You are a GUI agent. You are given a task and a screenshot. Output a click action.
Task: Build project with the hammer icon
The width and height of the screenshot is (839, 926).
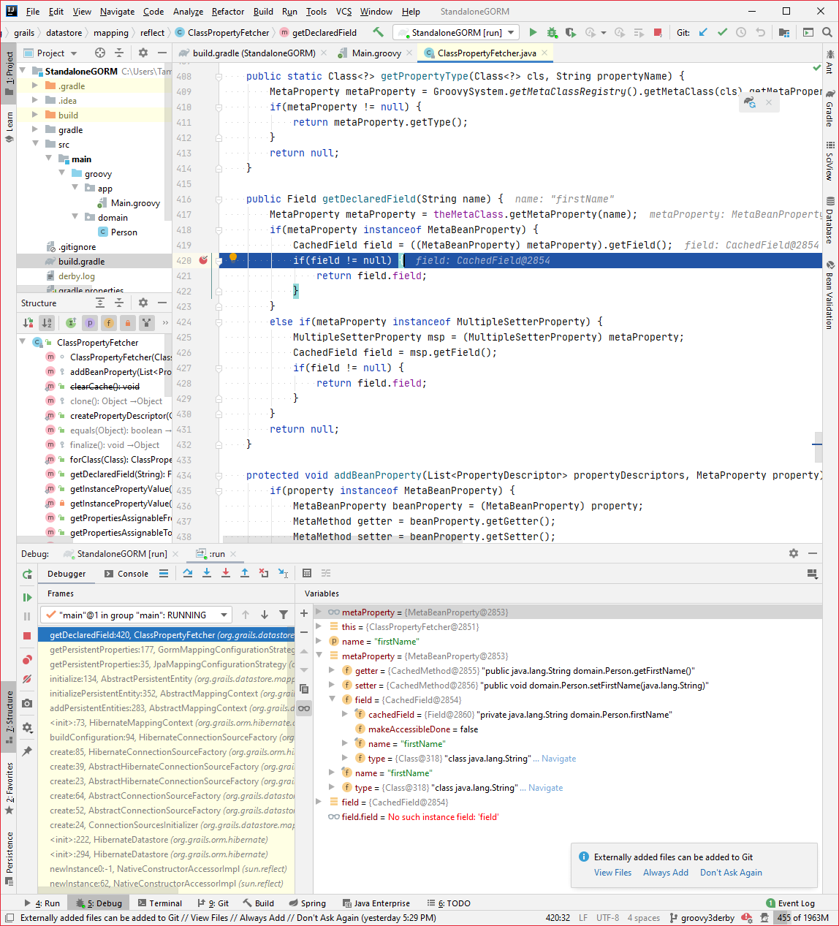(x=378, y=32)
